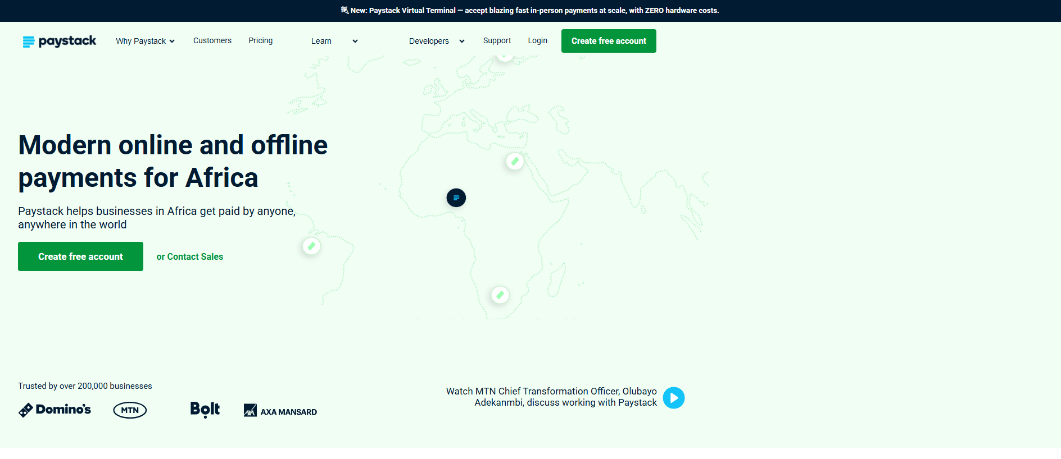
Task: Click the green map marker in South Africa
Action: pos(500,295)
